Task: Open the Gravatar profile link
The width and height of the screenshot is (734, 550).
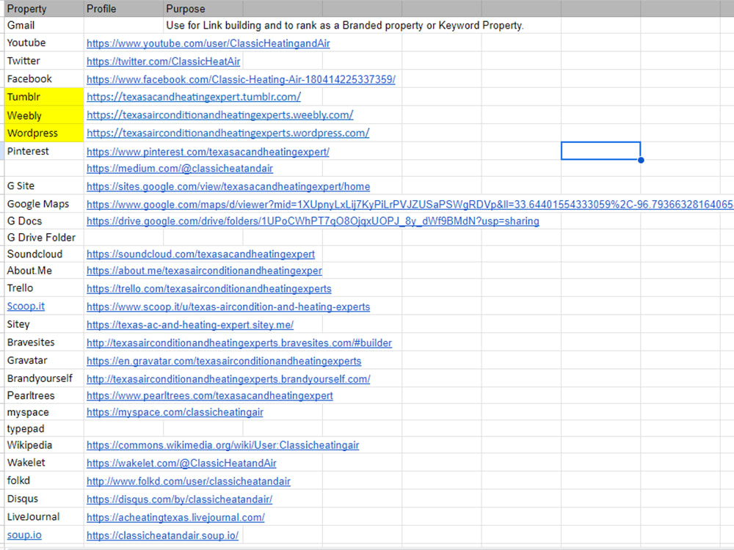Action: [224, 361]
